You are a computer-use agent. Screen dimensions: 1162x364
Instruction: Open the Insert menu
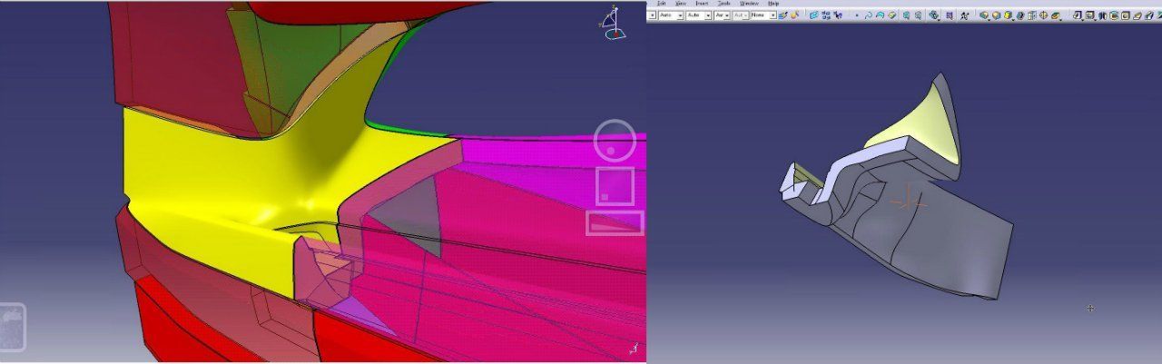point(702,4)
